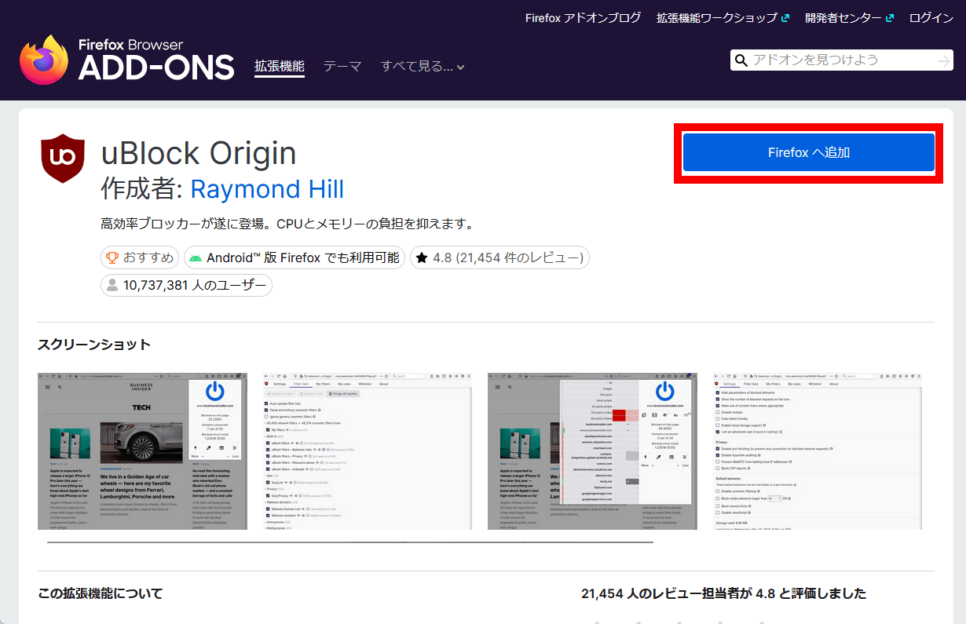Screen dimensions: 966x624
Task: Click the ログイン link
Action: point(931,18)
